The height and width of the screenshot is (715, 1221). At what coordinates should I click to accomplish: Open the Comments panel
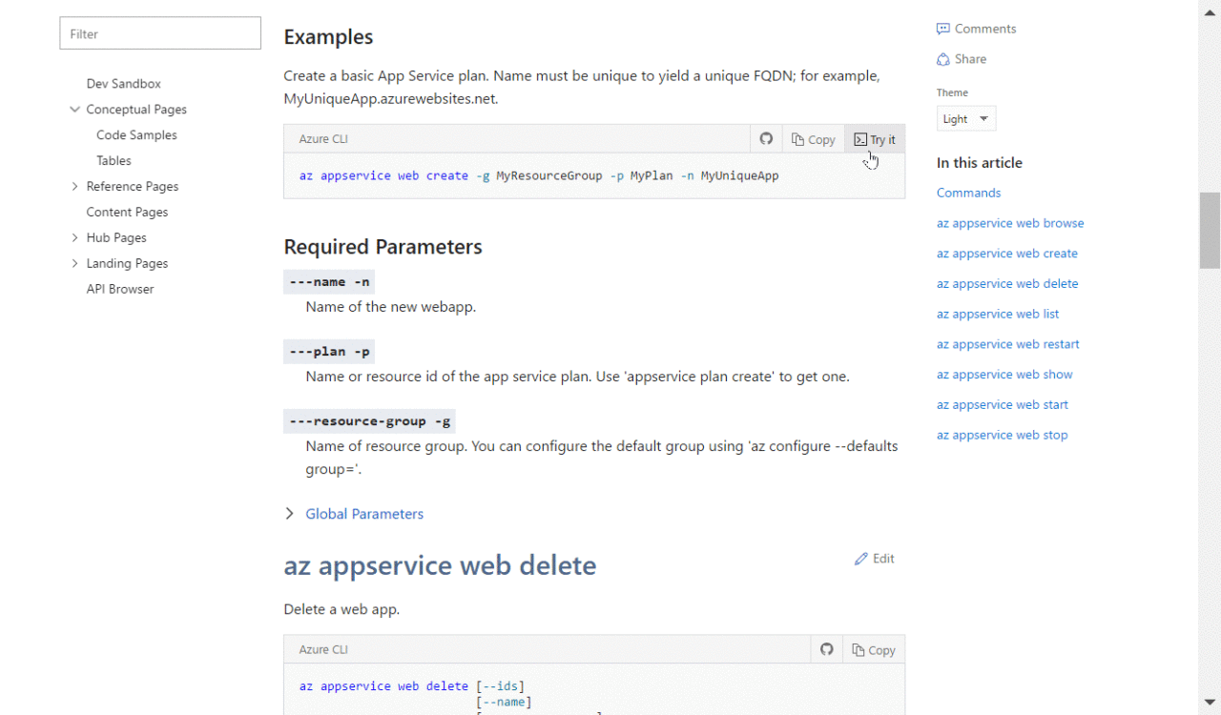976,28
